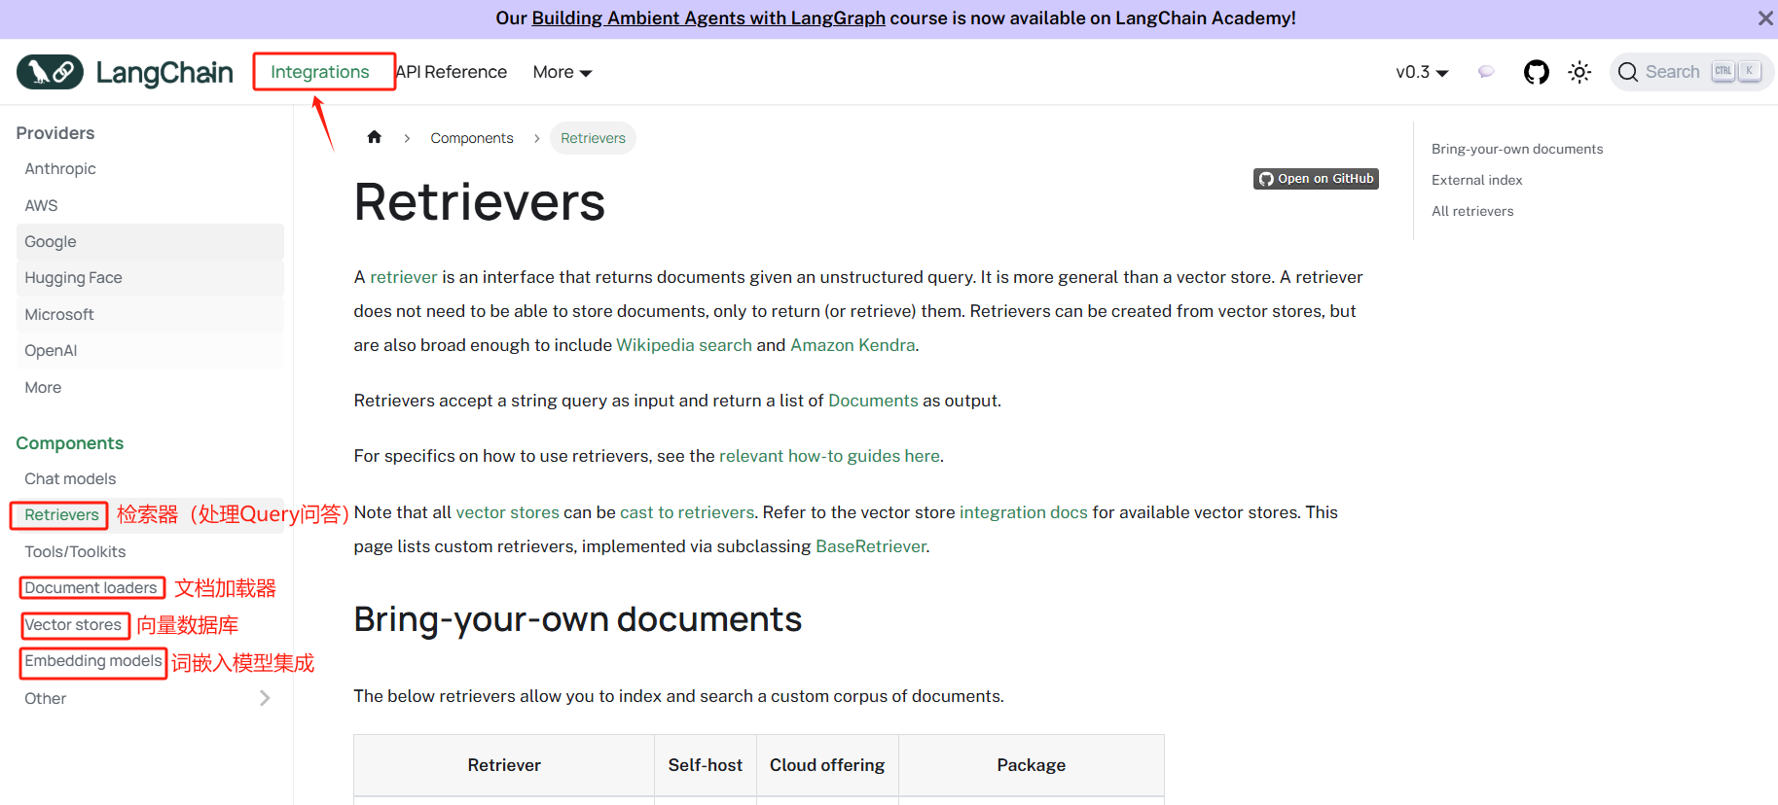Click Components breadcrumb
1778x805 pixels.
coord(472,138)
